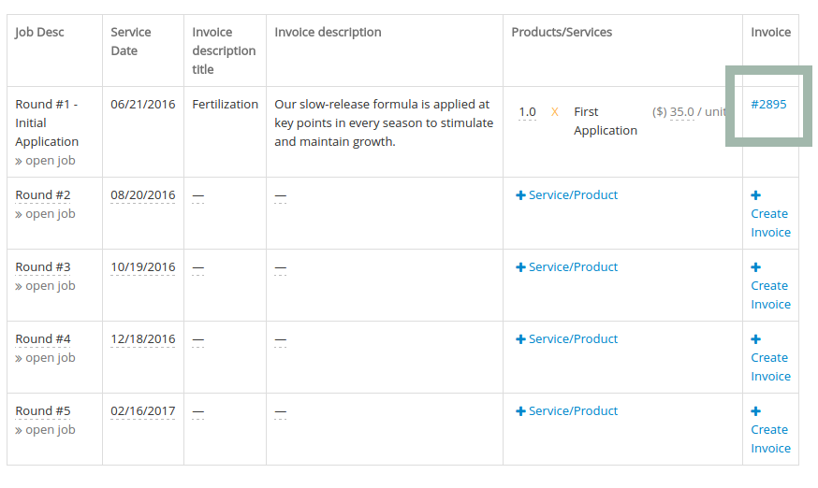The width and height of the screenshot is (818, 488).
Task: Edit Round #3 job description text
Action: point(43,267)
